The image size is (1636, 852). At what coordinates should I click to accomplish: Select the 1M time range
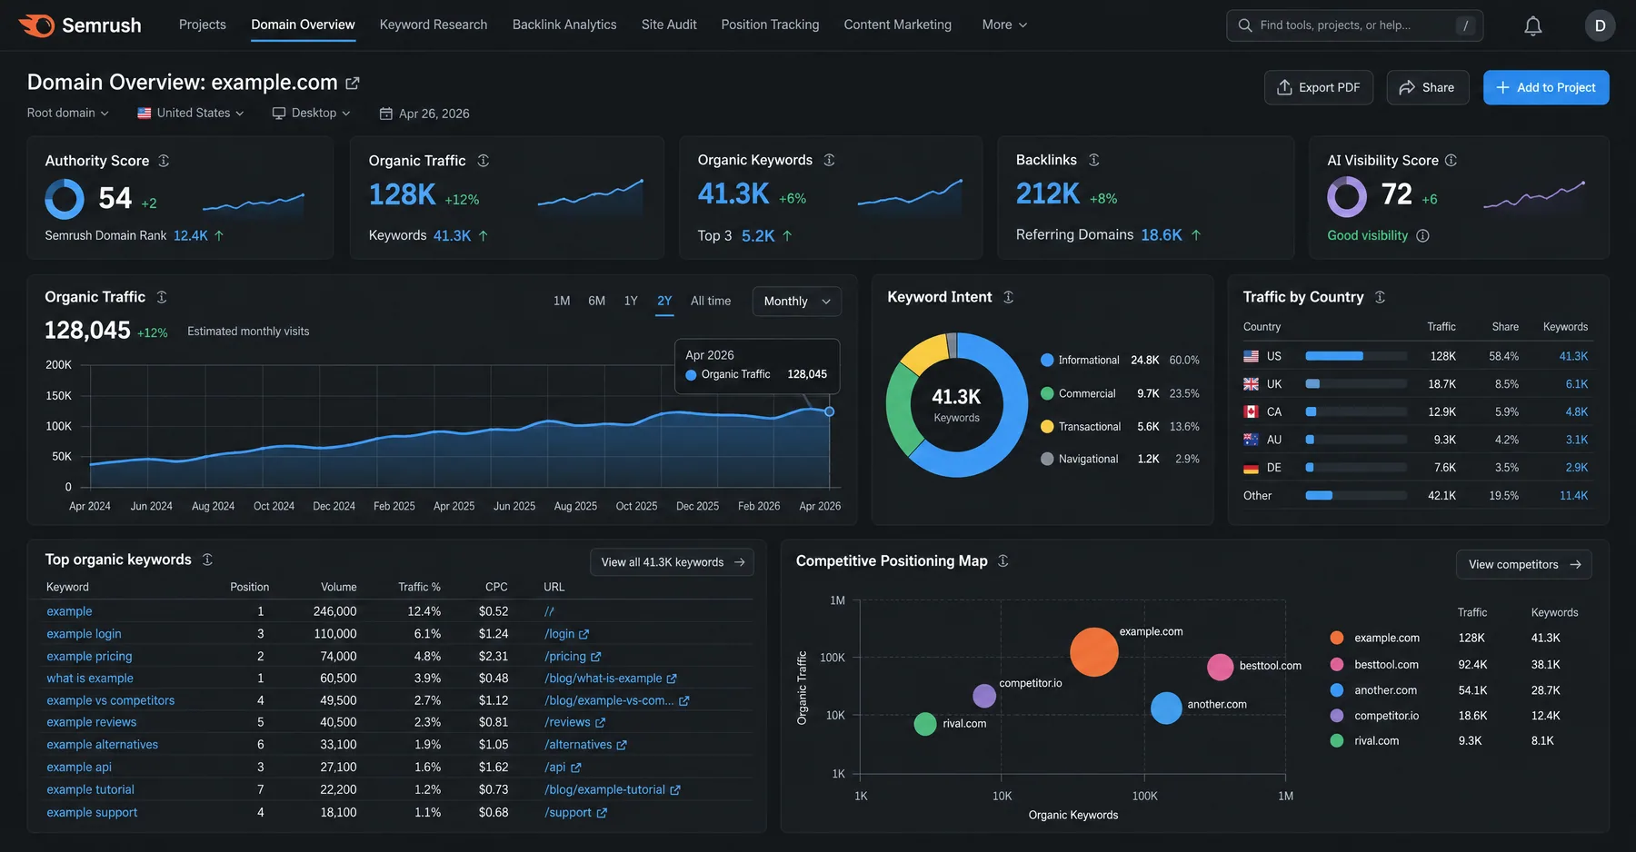point(562,301)
